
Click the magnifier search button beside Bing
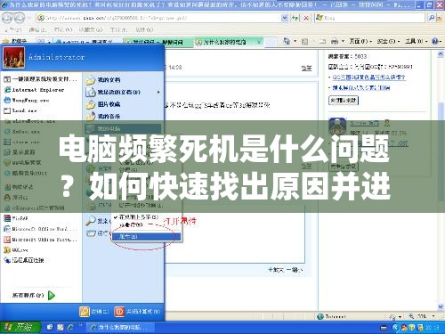pos(432,18)
